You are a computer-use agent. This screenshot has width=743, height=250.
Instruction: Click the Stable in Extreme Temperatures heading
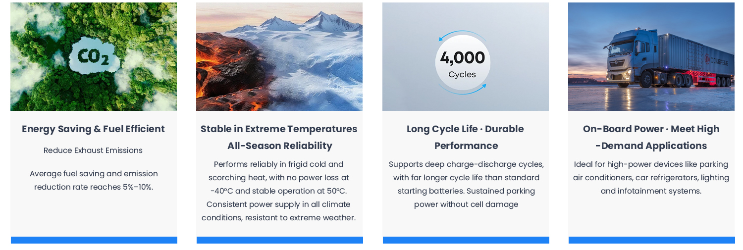coord(279,129)
